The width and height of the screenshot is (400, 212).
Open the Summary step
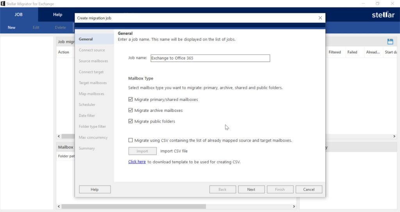(87, 148)
